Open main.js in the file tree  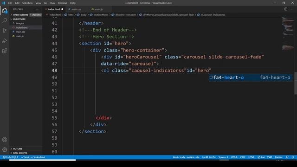[x=19, y=36]
